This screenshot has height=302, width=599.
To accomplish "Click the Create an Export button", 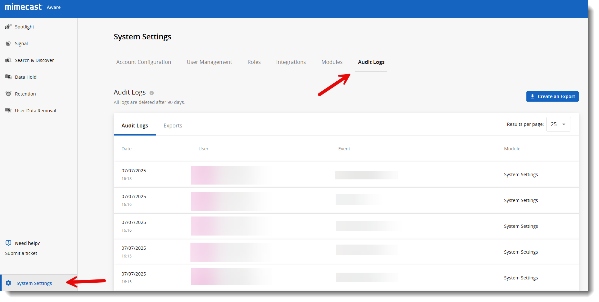I will (x=552, y=96).
